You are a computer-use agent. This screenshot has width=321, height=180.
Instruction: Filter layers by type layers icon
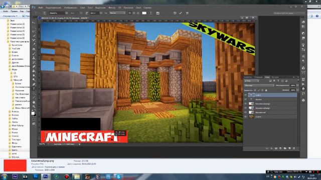click(278, 81)
